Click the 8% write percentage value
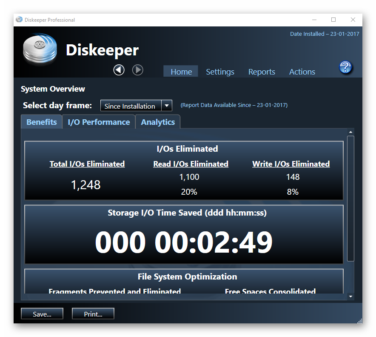The image size is (376, 337). click(293, 192)
